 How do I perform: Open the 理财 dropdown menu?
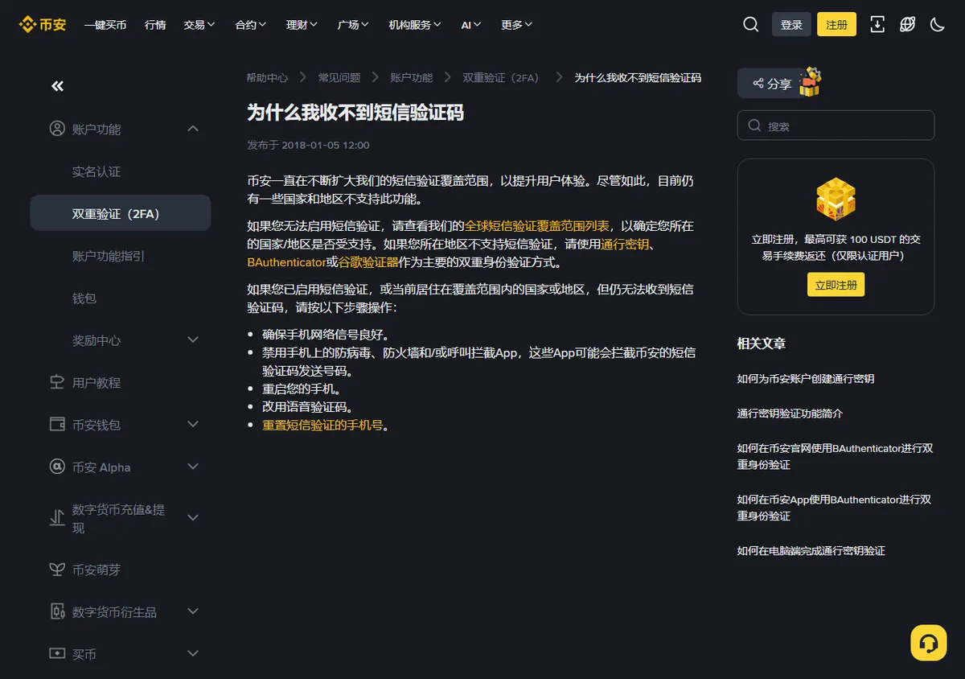(x=302, y=24)
